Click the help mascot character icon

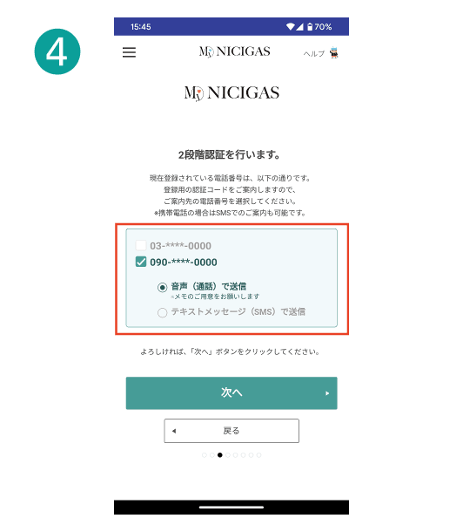pyautogui.click(x=334, y=52)
